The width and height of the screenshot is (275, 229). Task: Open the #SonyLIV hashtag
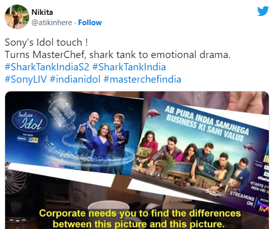26,79
